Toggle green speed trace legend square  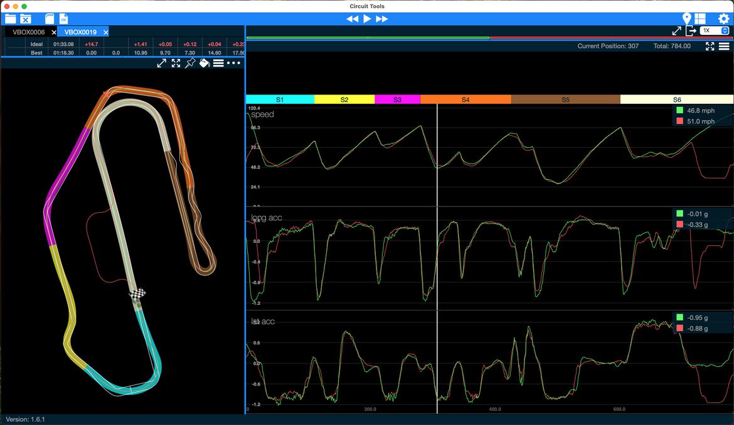(x=679, y=110)
